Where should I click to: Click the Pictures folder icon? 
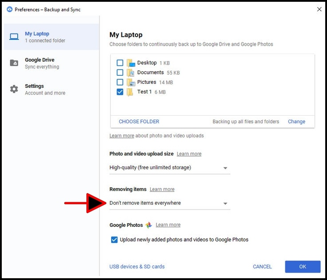coord(131,82)
